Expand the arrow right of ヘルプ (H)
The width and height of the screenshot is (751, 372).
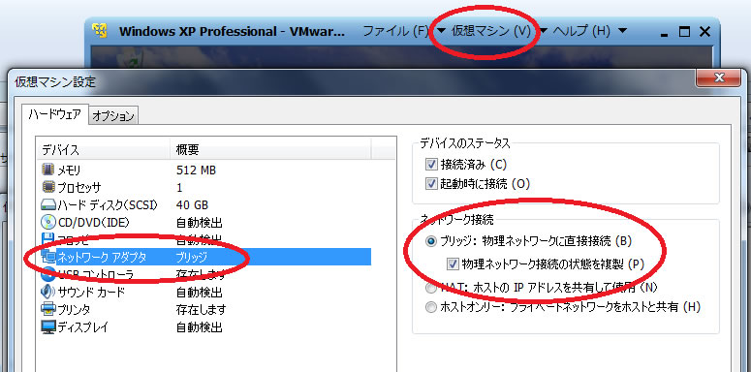click(622, 31)
